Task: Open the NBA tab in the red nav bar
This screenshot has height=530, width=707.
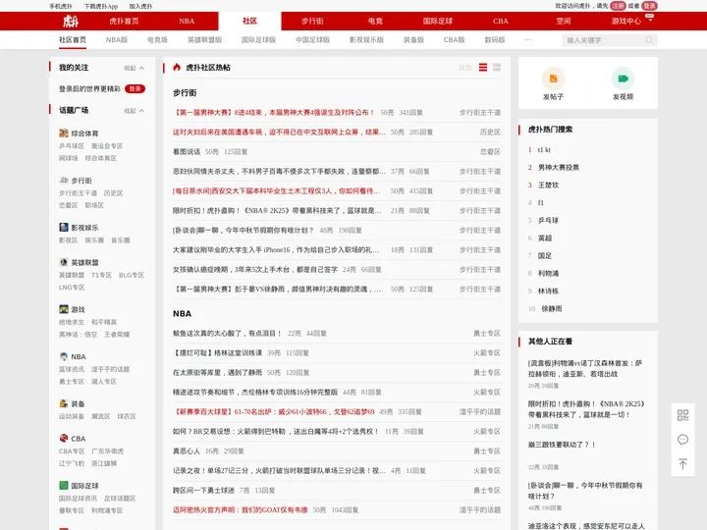Action: pyautogui.click(x=187, y=22)
